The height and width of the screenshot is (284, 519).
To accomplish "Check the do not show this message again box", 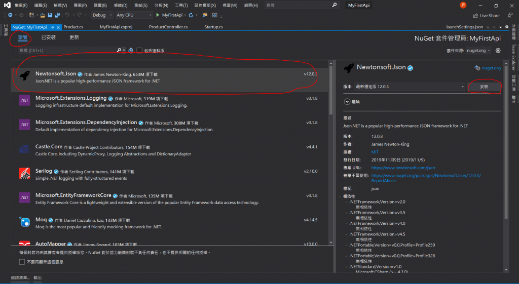I will click(22, 262).
